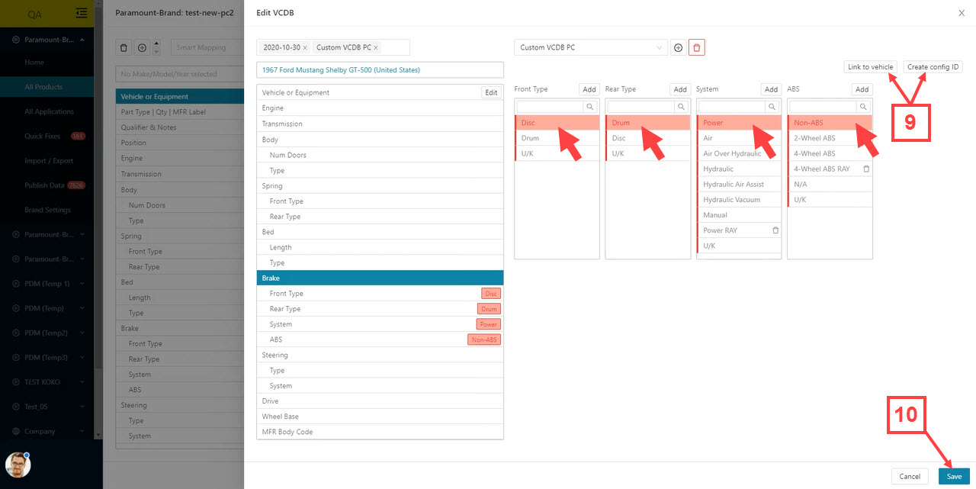Viewport: 976px width, 489px height.
Task: Select Drum in the Front Type list
Action: pos(557,138)
